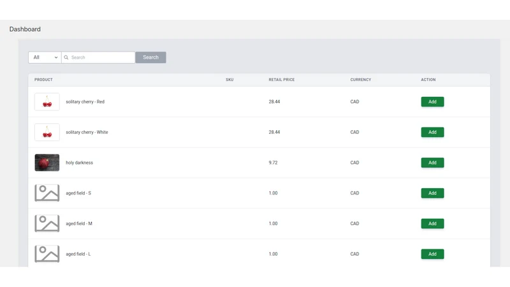Click the gray Search button

click(x=150, y=57)
